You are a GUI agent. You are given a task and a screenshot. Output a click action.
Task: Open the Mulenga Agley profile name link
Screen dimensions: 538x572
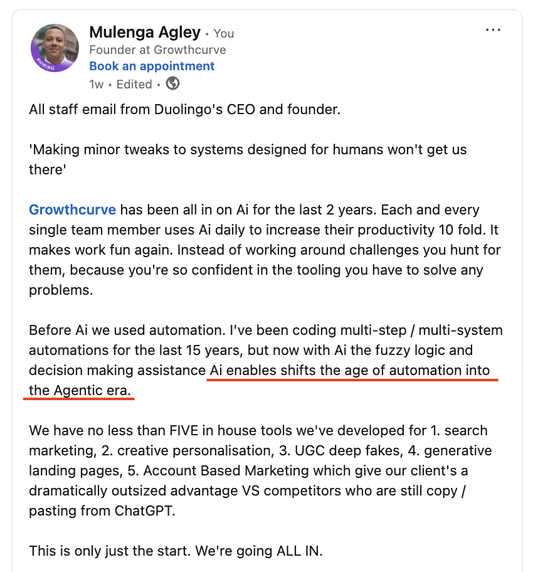(x=145, y=33)
